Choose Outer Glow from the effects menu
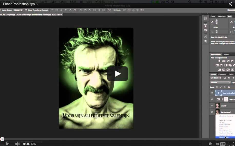 pos(222,137)
